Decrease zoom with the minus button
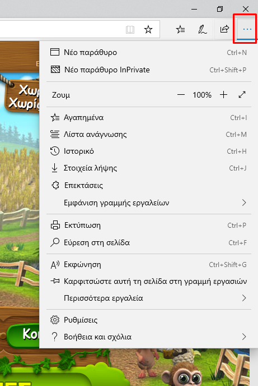Image resolution: width=258 pixels, height=386 pixels. click(181, 95)
